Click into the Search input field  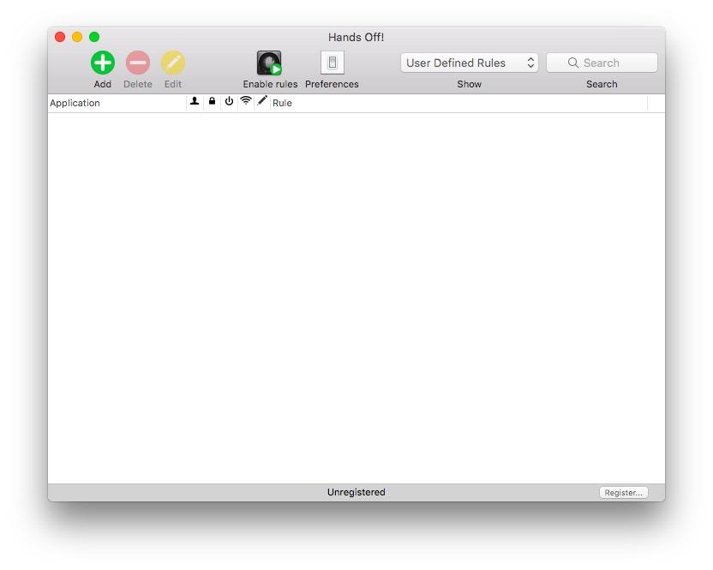(x=602, y=63)
